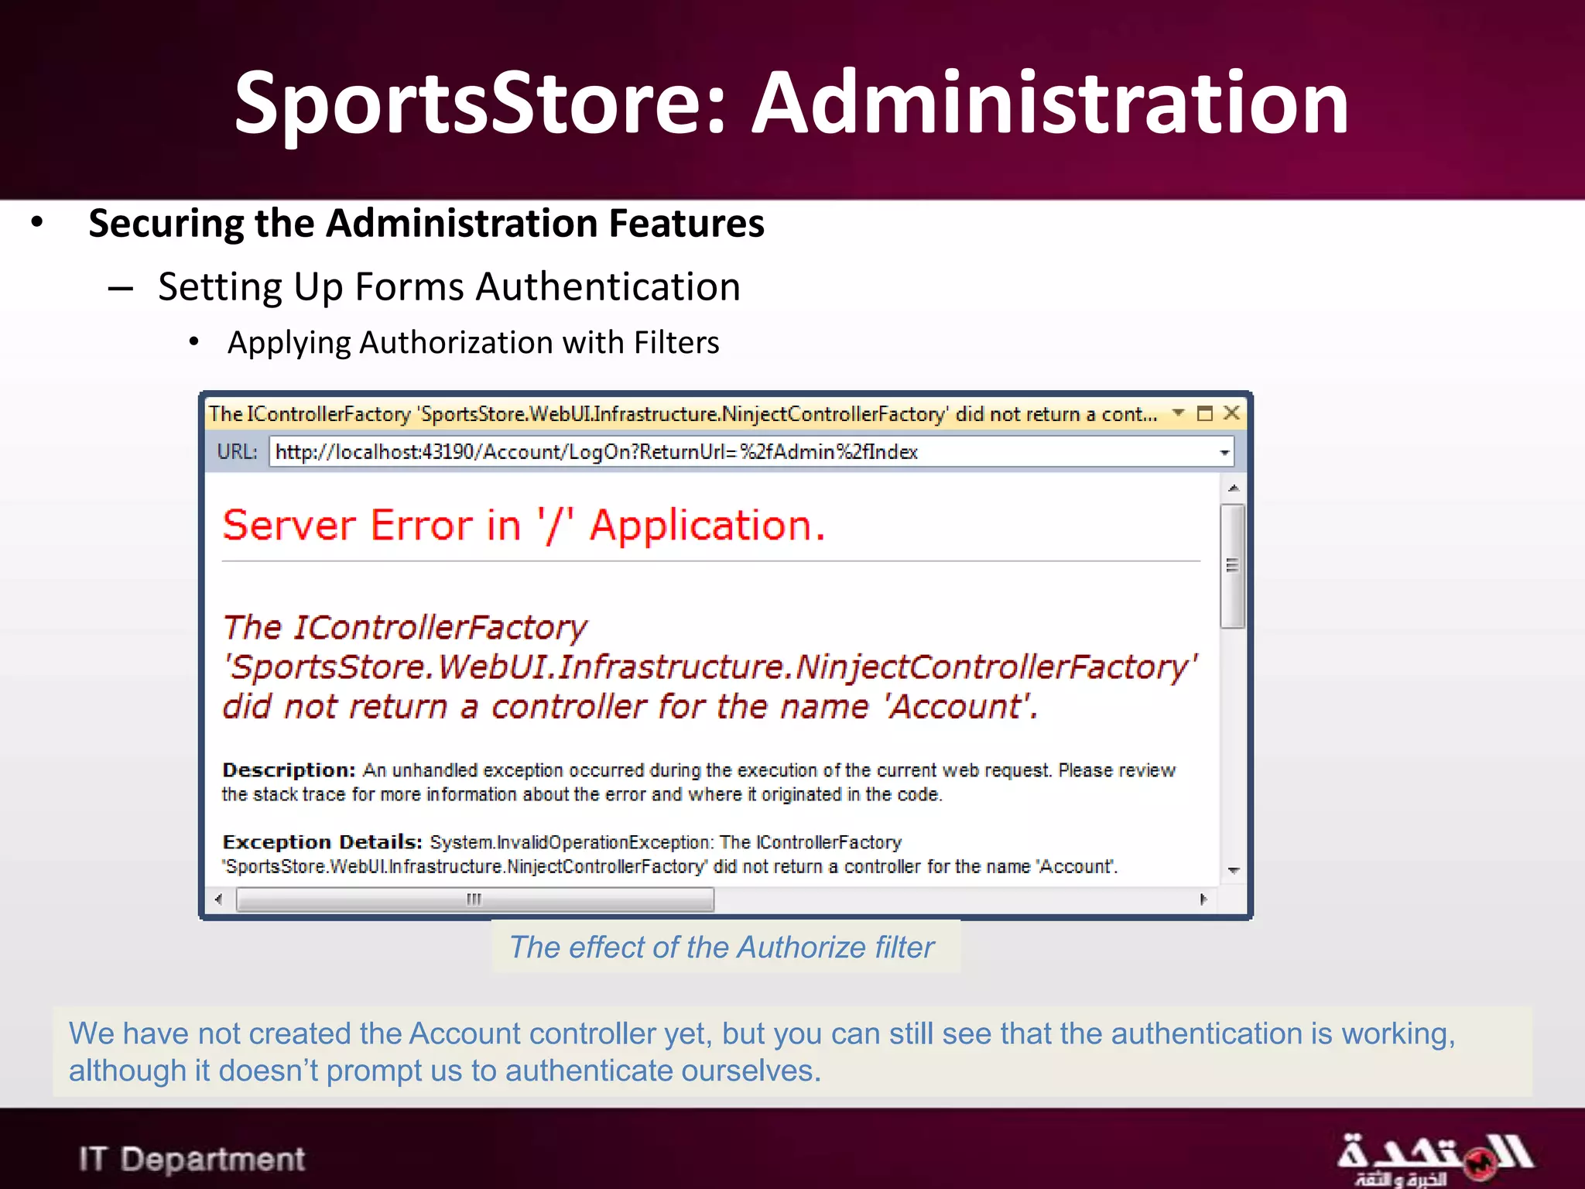This screenshot has height=1189, width=1585.
Task: Click 'Securing the Administration Features' bullet
Action: click(x=426, y=224)
